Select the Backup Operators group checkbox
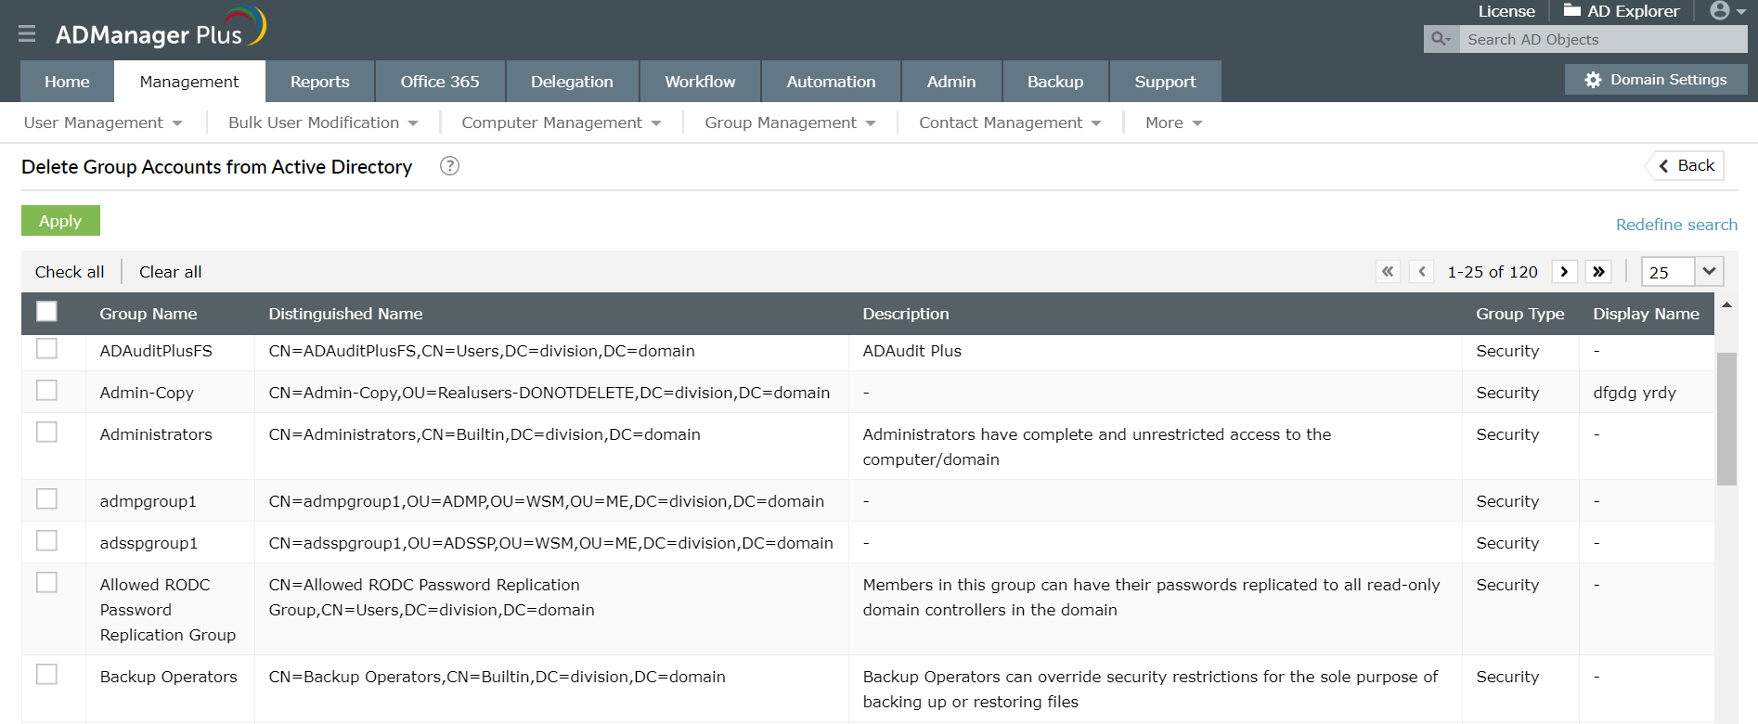Image resolution: width=1758 pixels, height=724 pixels. point(46,675)
